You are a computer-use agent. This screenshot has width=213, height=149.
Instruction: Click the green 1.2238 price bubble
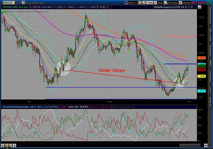click(201, 66)
